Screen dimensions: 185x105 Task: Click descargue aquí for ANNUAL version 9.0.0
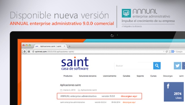pyautogui.click(x=129, y=96)
